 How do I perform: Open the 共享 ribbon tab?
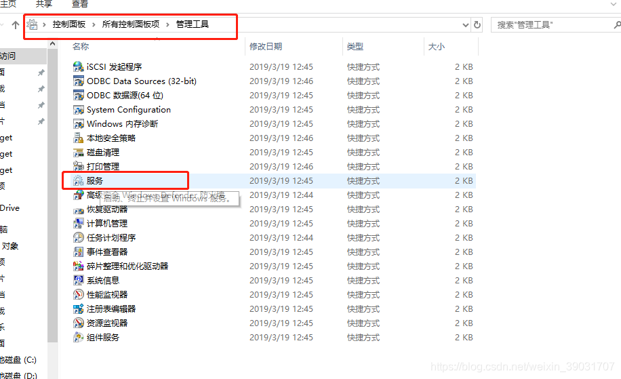point(43,4)
